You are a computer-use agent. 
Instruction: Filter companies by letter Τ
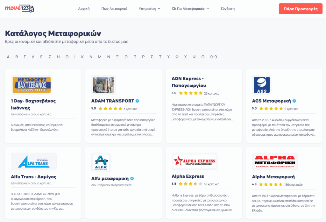click(160, 57)
